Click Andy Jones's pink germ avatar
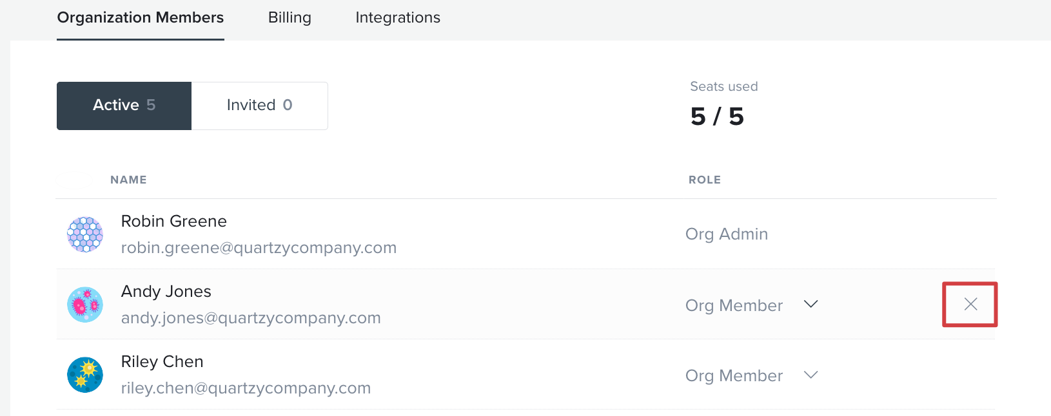 click(85, 305)
